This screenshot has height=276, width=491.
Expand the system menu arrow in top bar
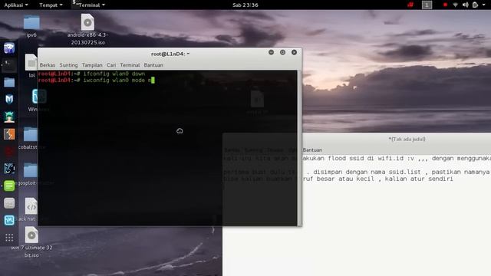484,5
